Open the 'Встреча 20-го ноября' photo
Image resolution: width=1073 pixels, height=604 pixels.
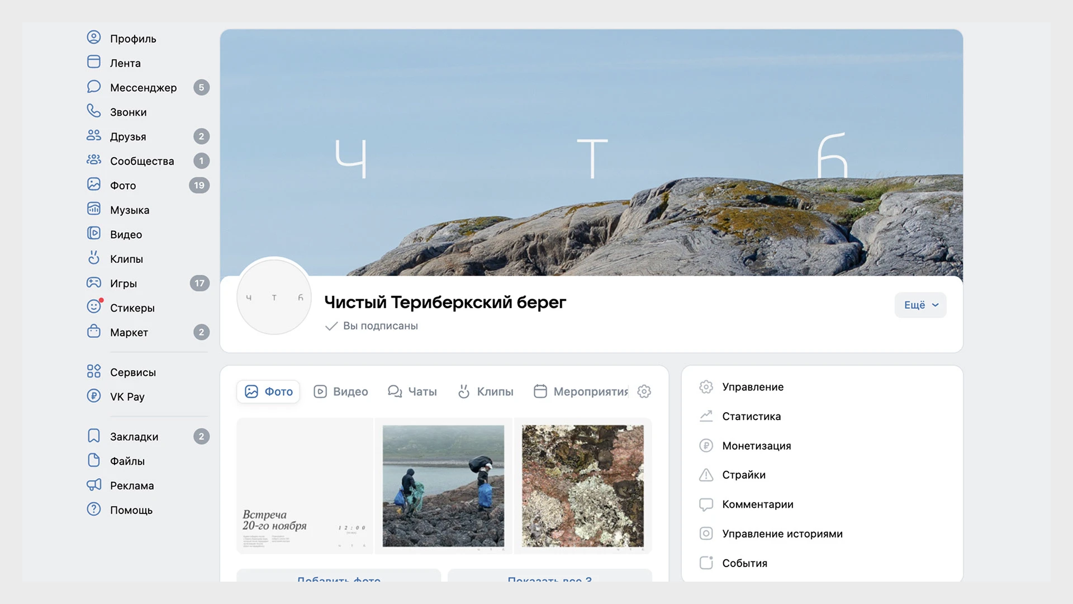click(x=305, y=486)
